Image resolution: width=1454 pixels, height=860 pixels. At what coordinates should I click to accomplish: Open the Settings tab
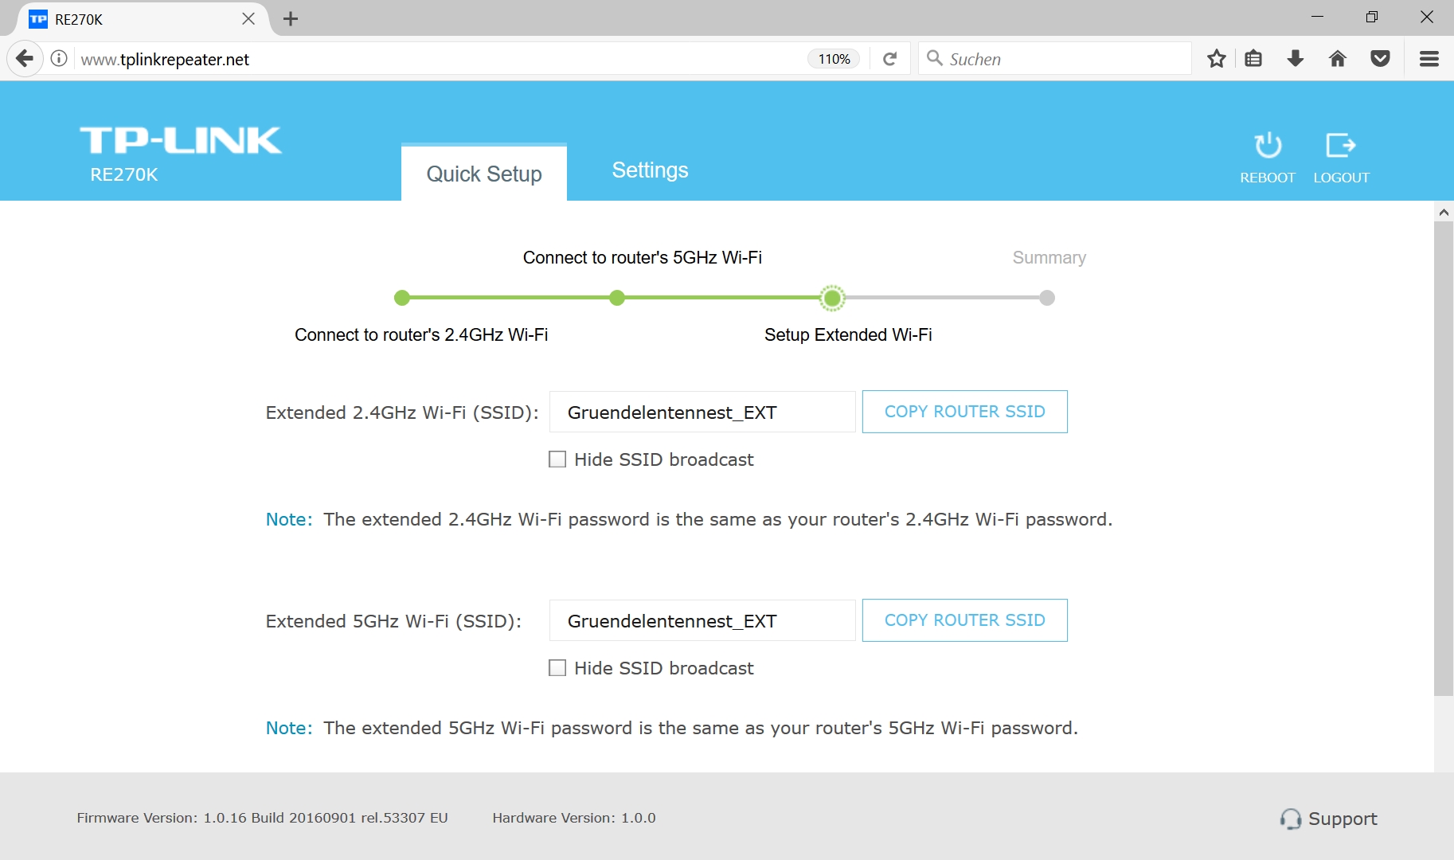650,170
